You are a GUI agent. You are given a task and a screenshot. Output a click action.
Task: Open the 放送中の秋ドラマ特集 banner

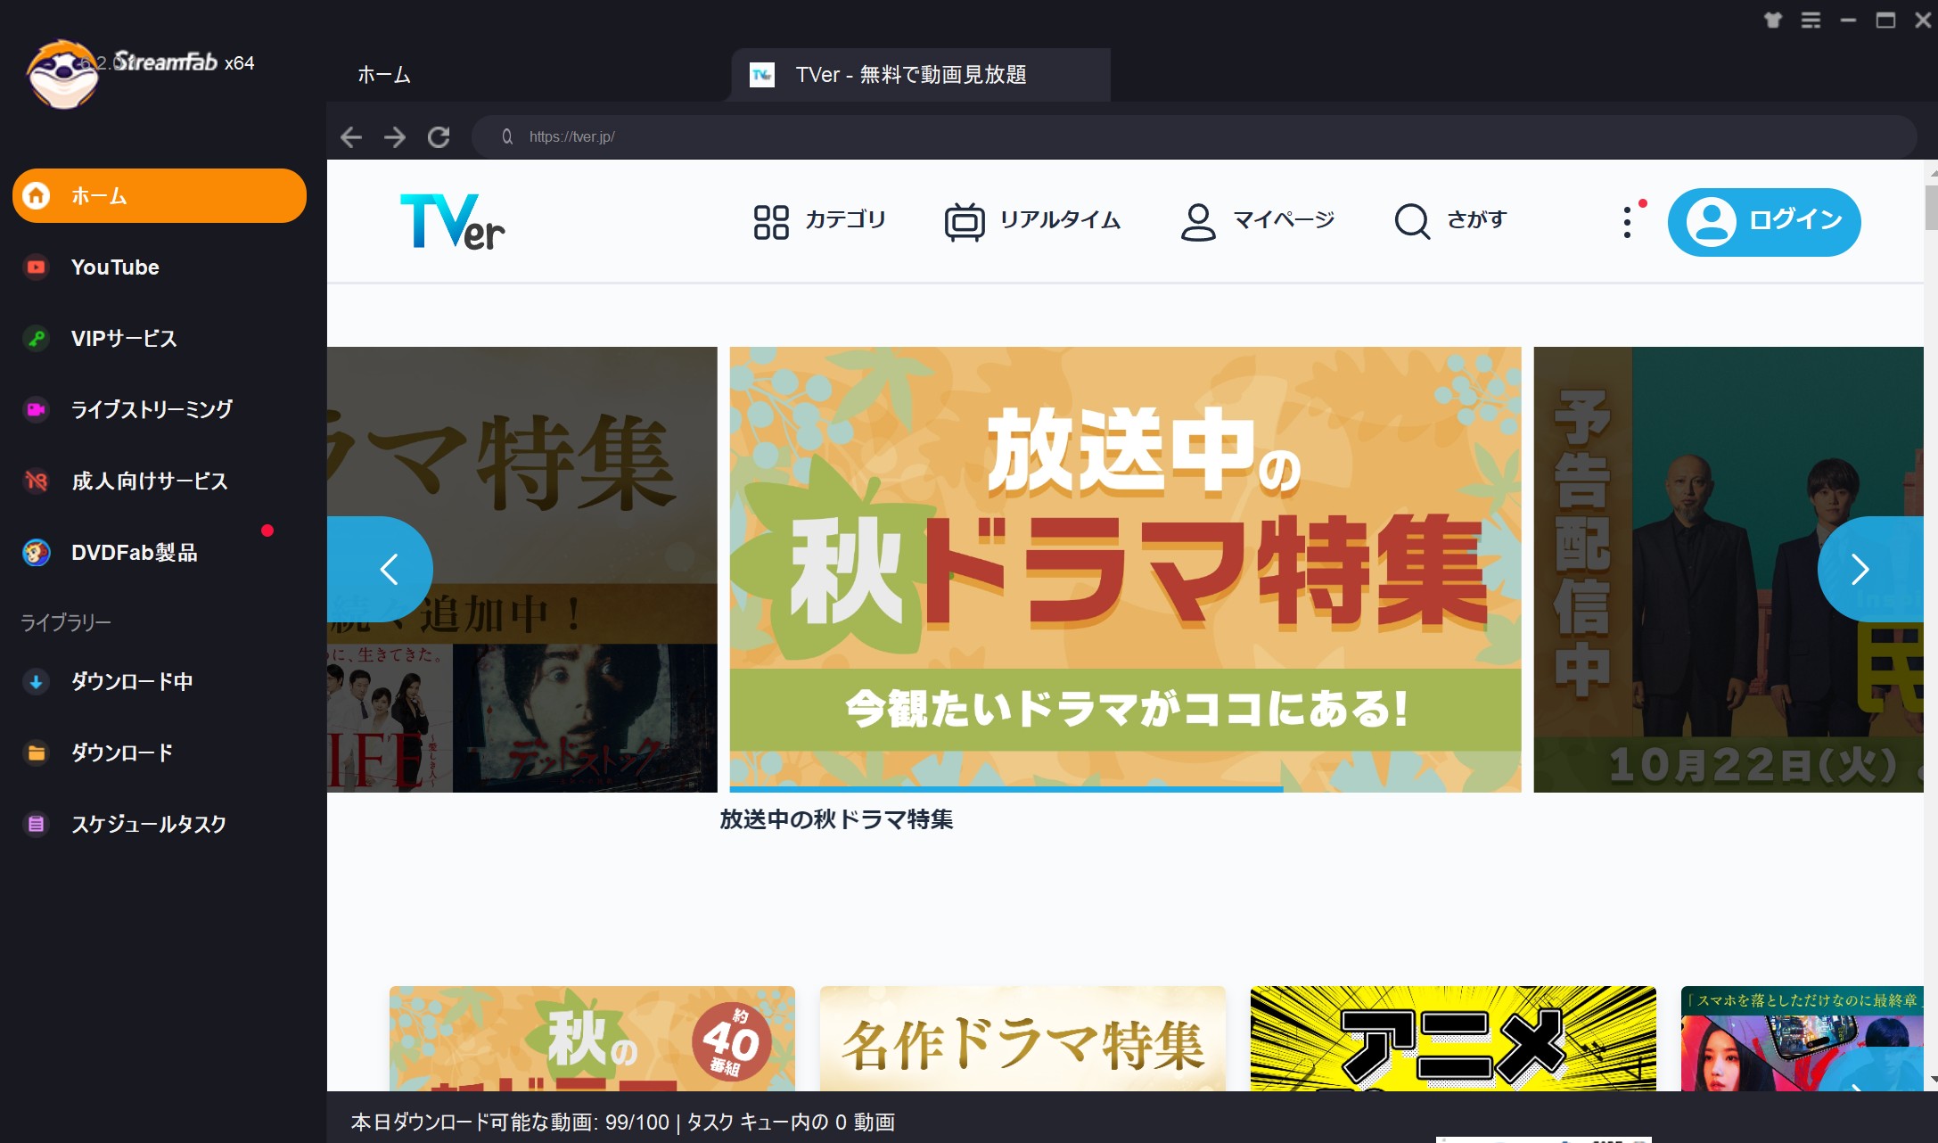point(1125,569)
